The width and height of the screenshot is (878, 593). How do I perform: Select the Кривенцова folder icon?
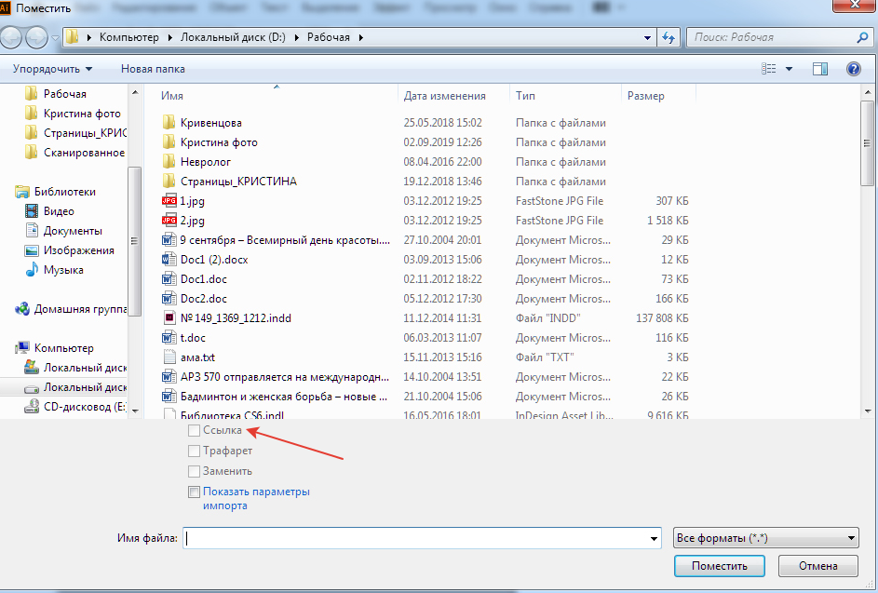click(169, 122)
